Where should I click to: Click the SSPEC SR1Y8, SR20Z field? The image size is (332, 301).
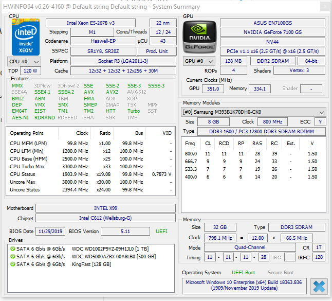coord(103,51)
